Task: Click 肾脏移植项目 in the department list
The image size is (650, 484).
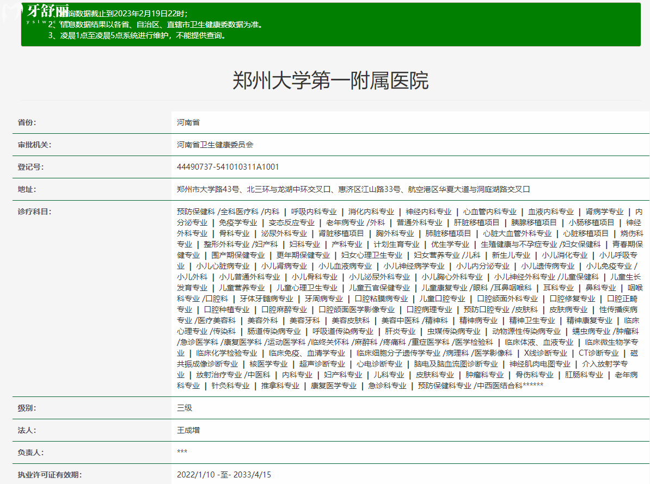Action: (x=341, y=233)
